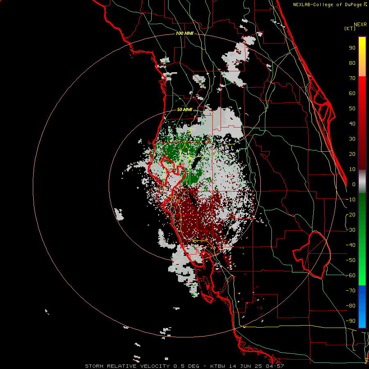
Task: Click the -90 value on velocity scale
Action: pyautogui.click(x=351, y=321)
